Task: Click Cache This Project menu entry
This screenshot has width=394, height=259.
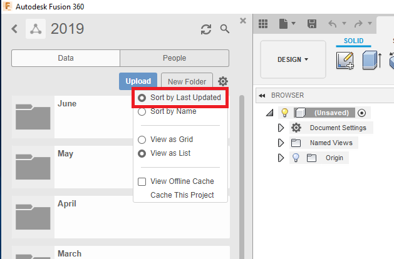Action: [x=182, y=195]
